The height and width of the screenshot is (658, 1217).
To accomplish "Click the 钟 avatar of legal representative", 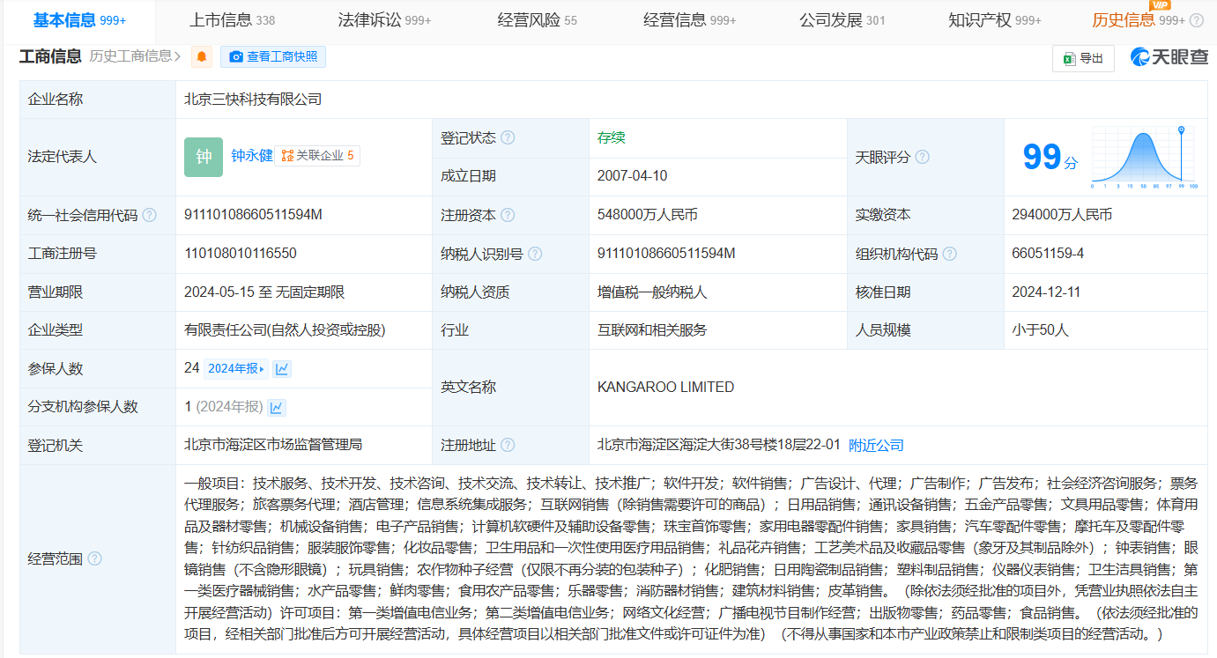I will (x=204, y=157).
